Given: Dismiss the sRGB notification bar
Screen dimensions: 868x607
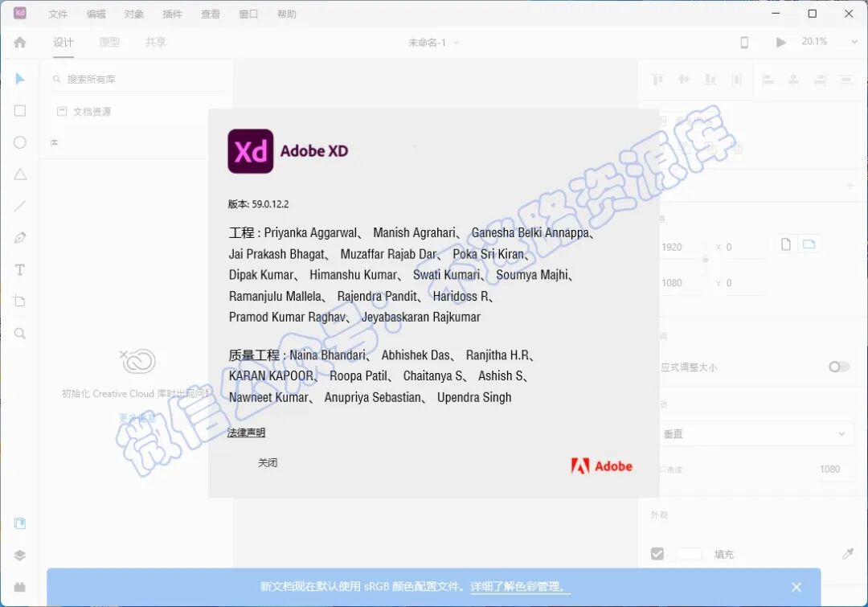Looking at the screenshot, I should (x=796, y=587).
